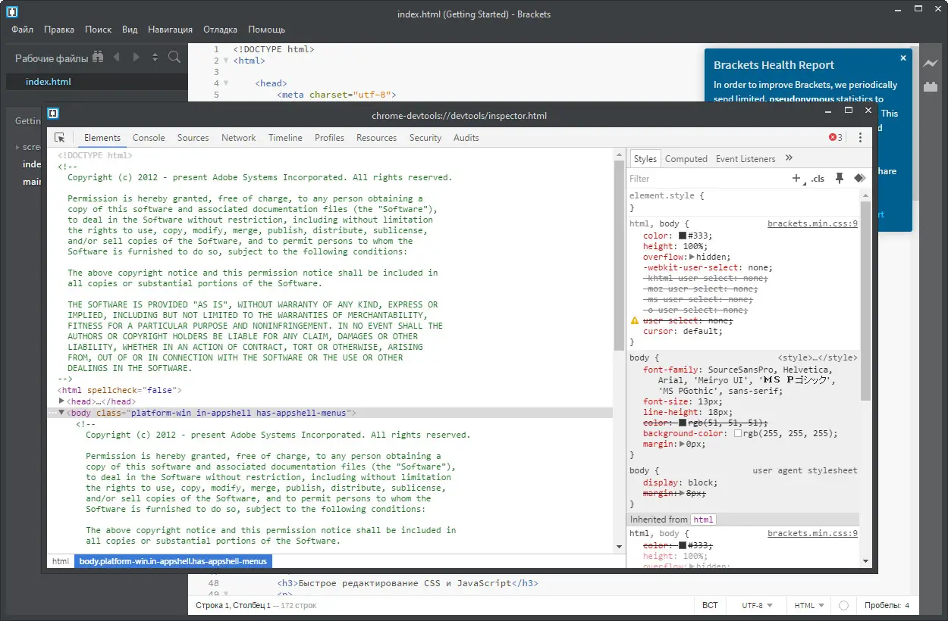Activate the DevTools element inspector cursor icon
948x621 pixels.
(x=60, y=138)
